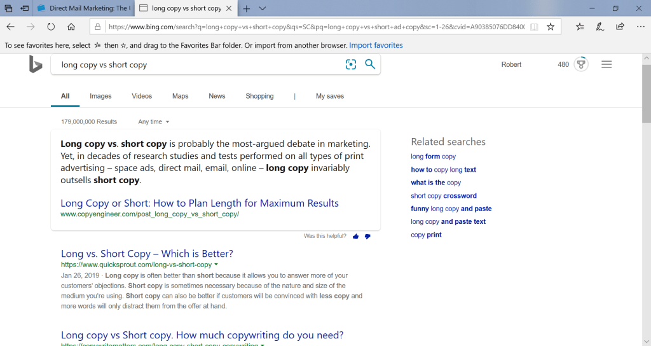Toggle reading view in address bar

(x=534, y=27)
